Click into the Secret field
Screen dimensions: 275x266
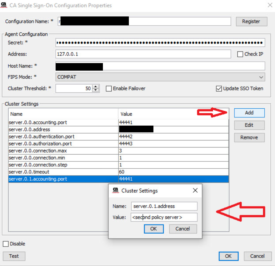point(160,43)
